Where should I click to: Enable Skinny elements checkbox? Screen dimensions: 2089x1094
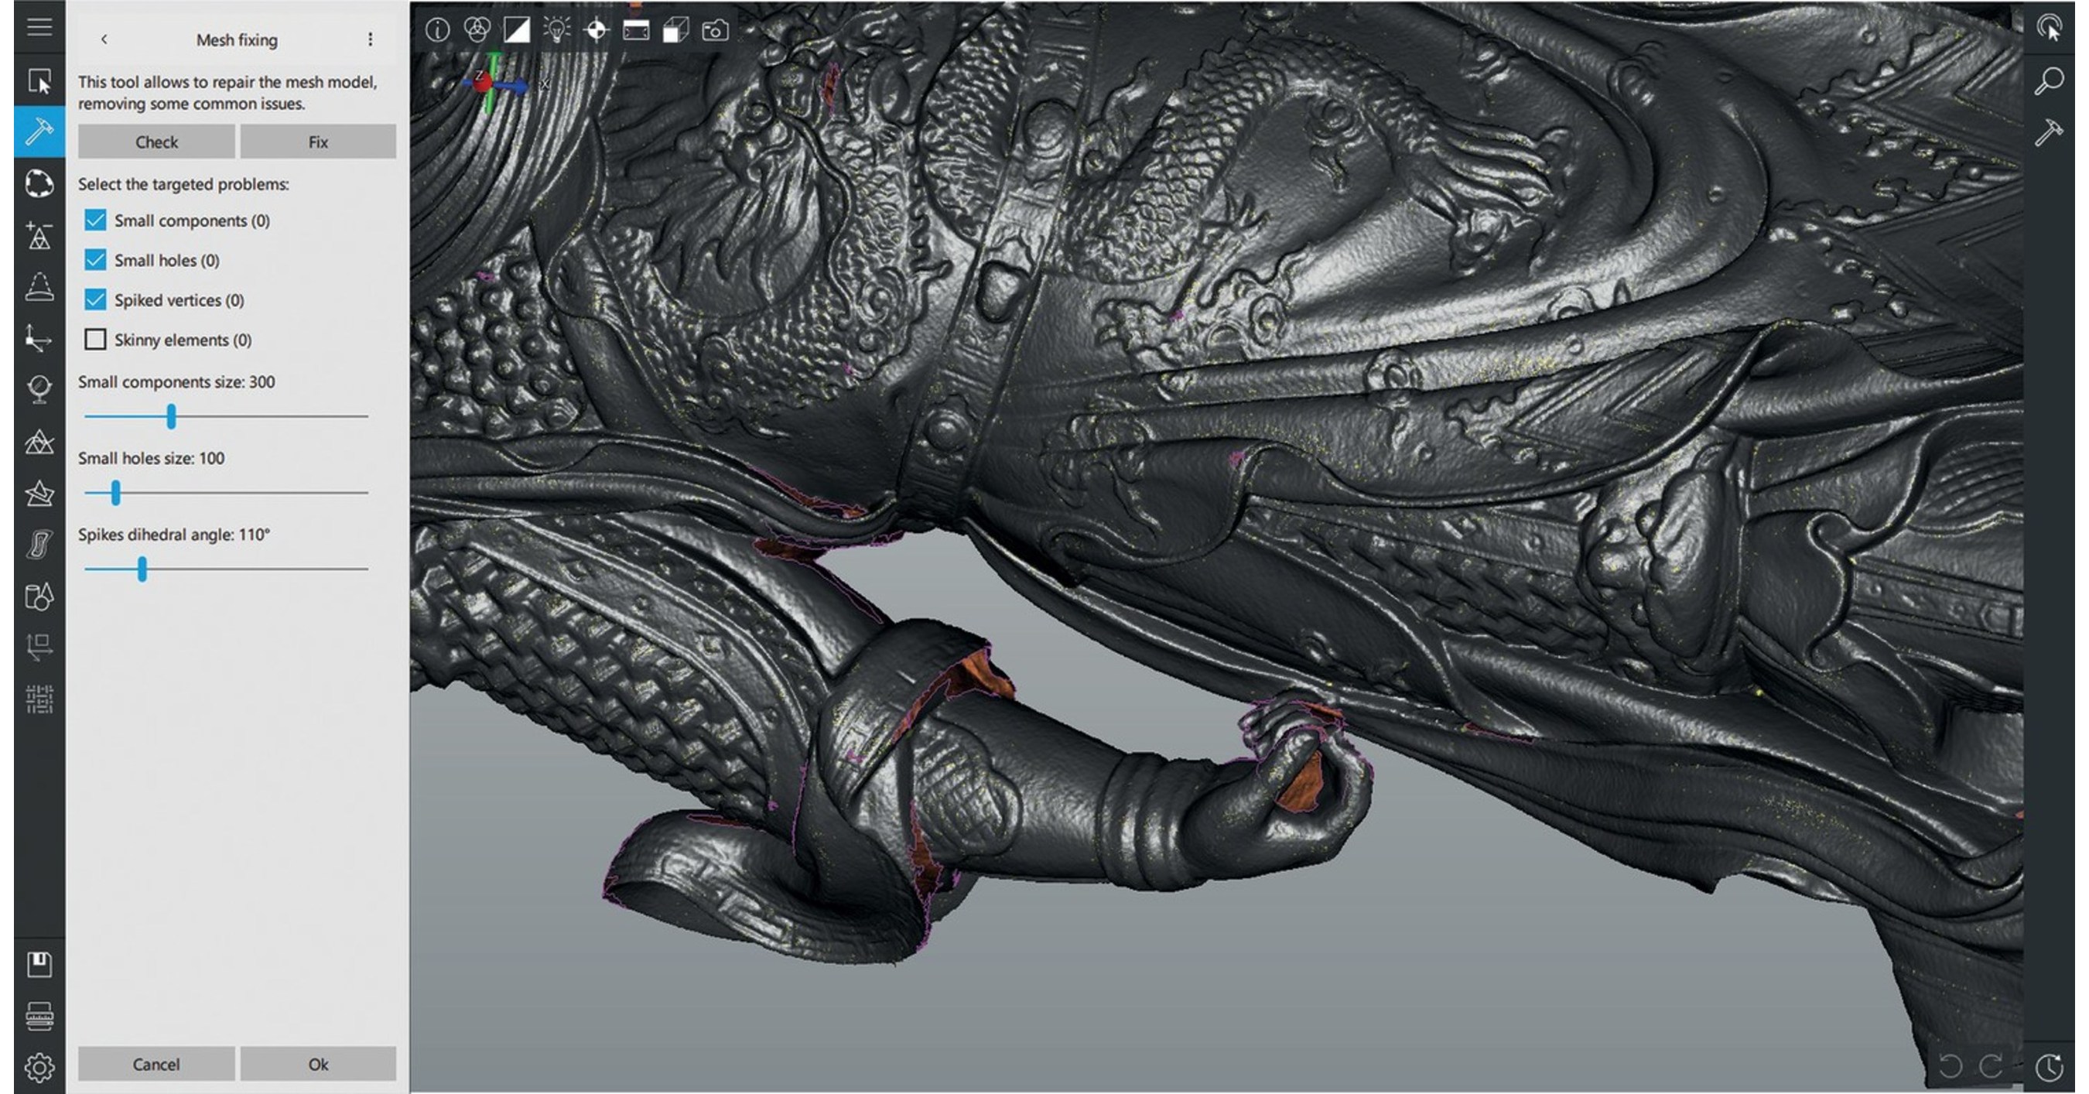tap(96, 340)
